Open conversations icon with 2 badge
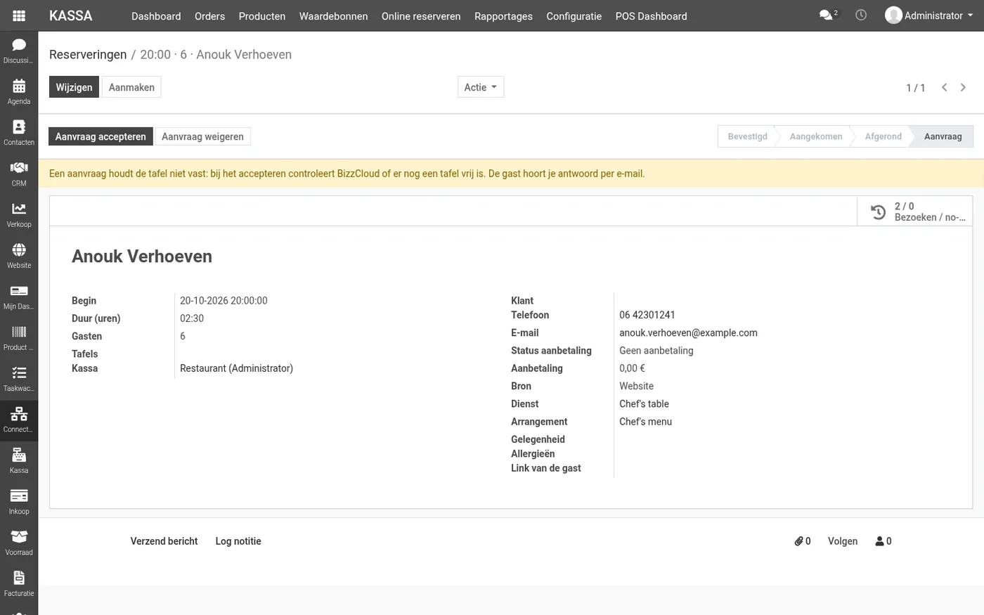This screenshot has height=615, width=984. (829, 15)
